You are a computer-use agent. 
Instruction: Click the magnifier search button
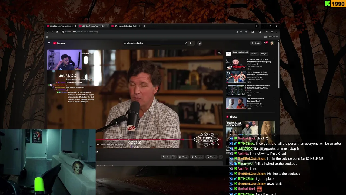click(191, 43)
